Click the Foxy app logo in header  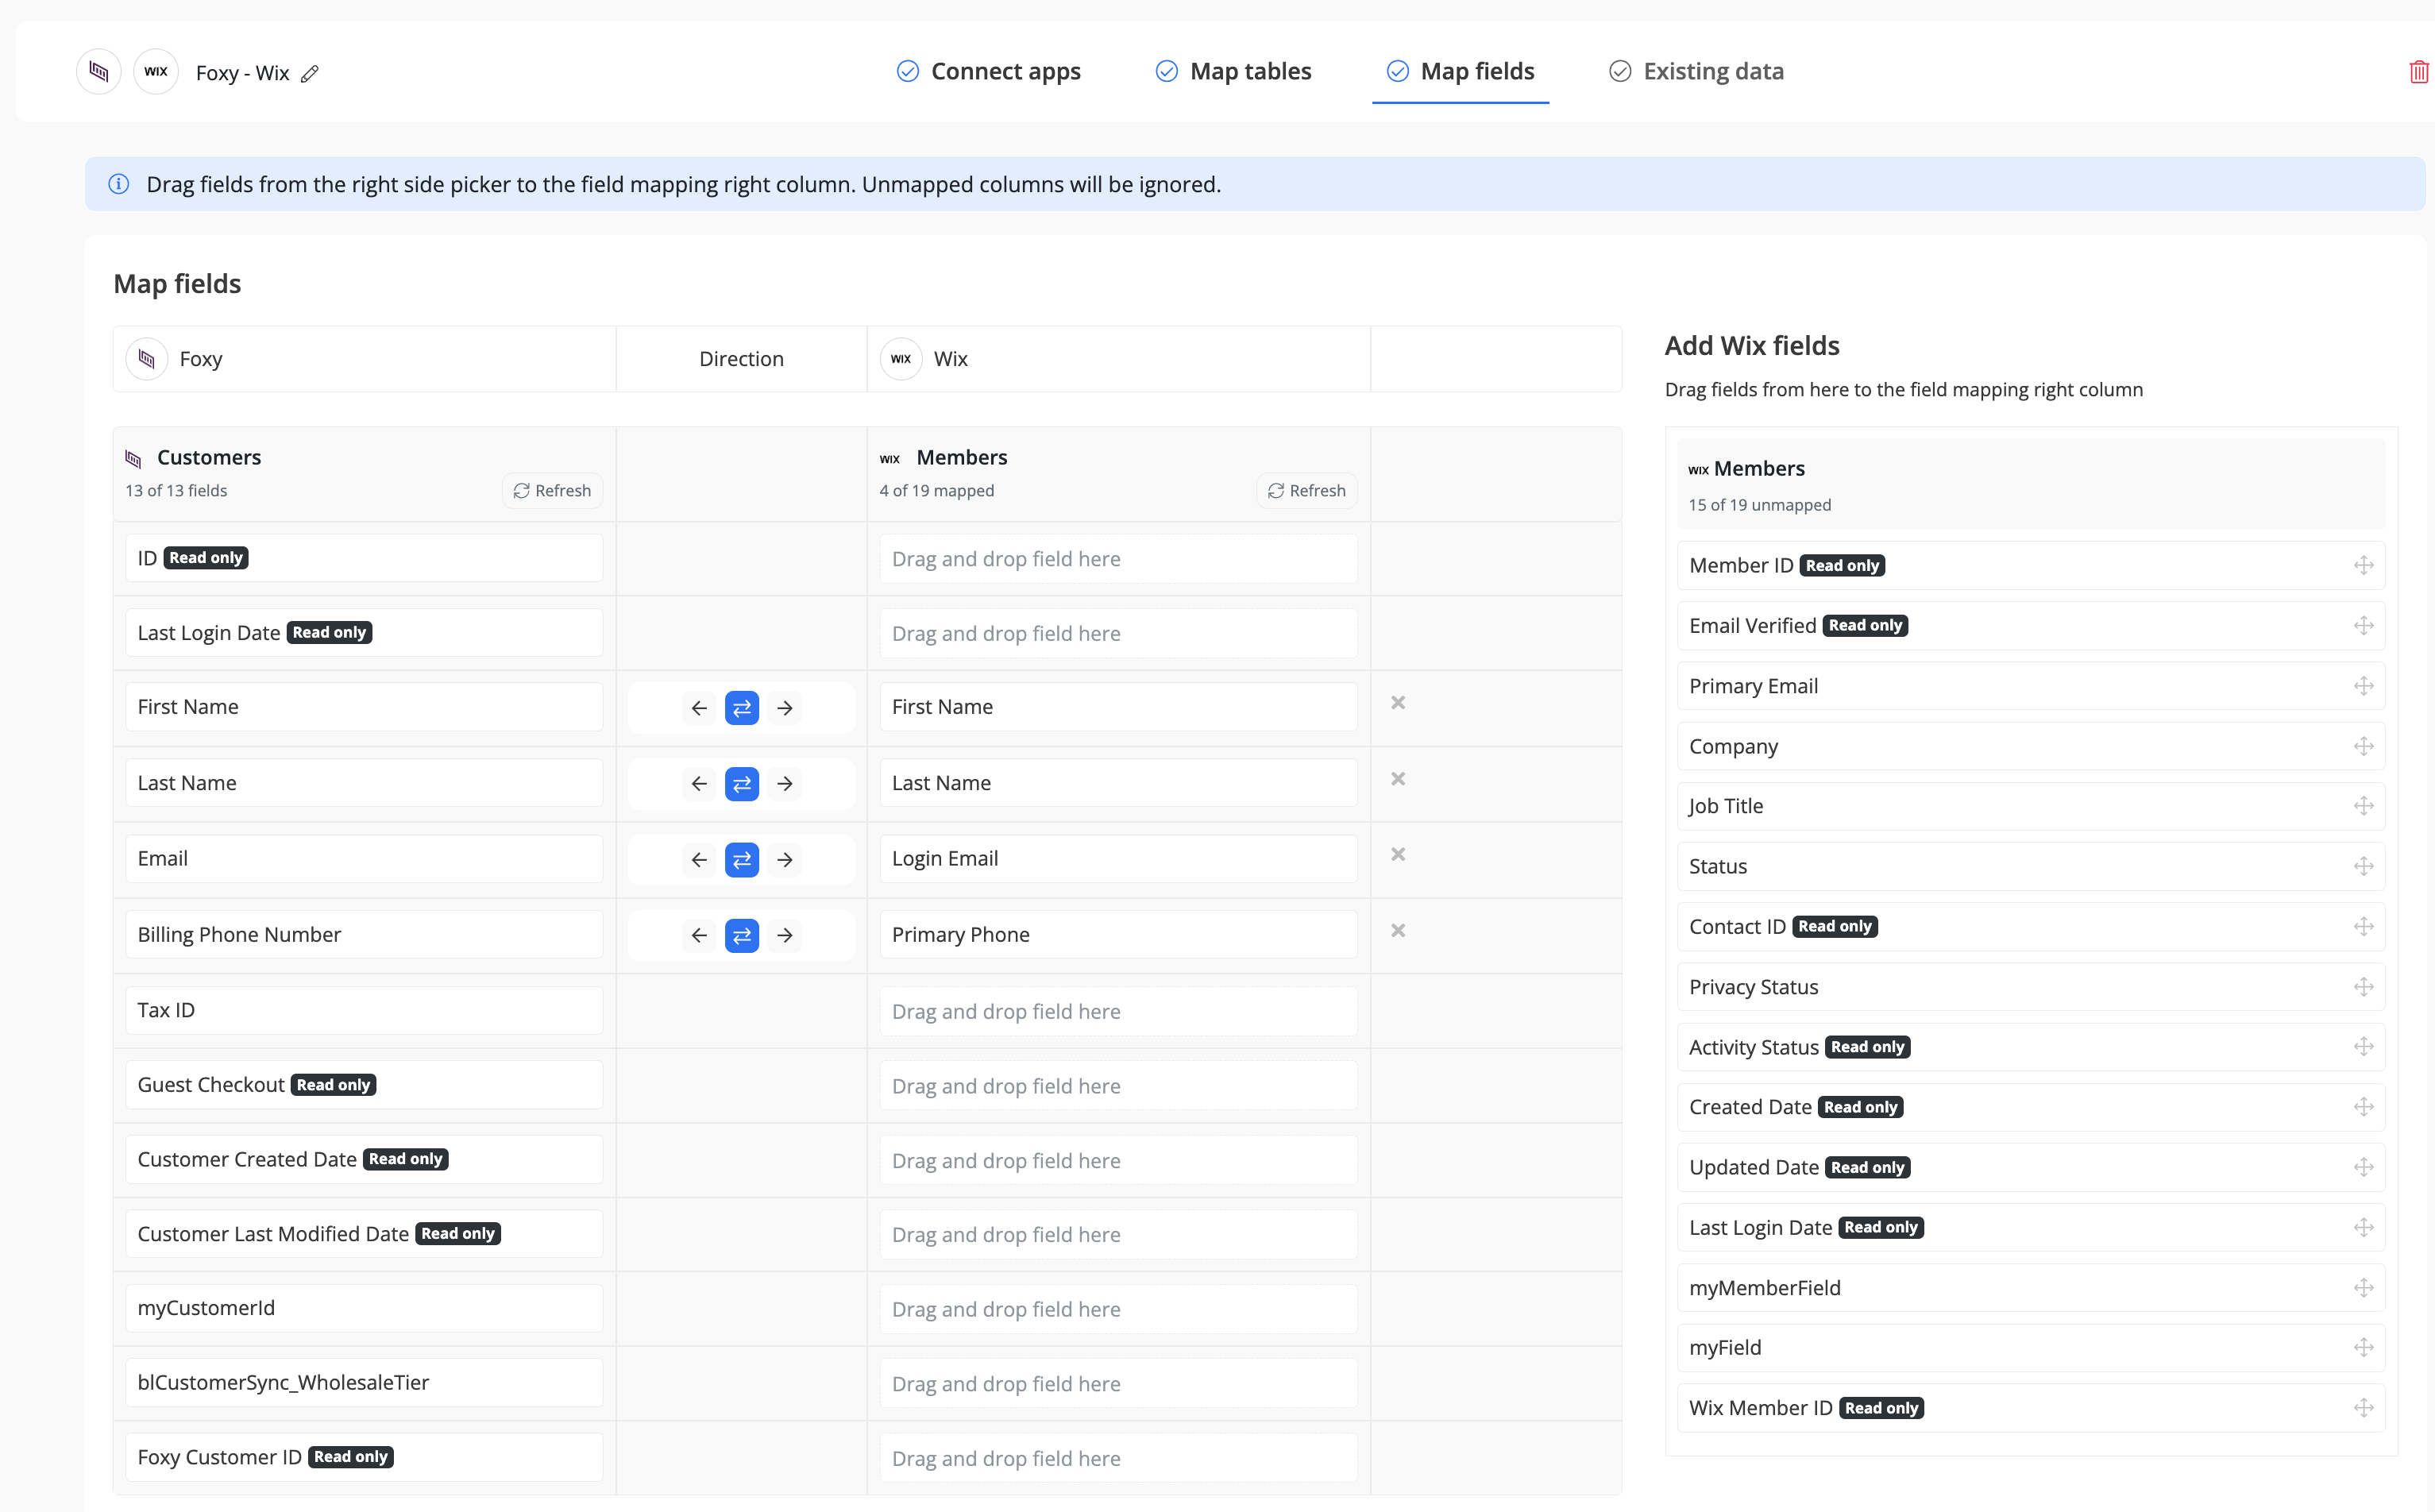[x=98, y=71]
